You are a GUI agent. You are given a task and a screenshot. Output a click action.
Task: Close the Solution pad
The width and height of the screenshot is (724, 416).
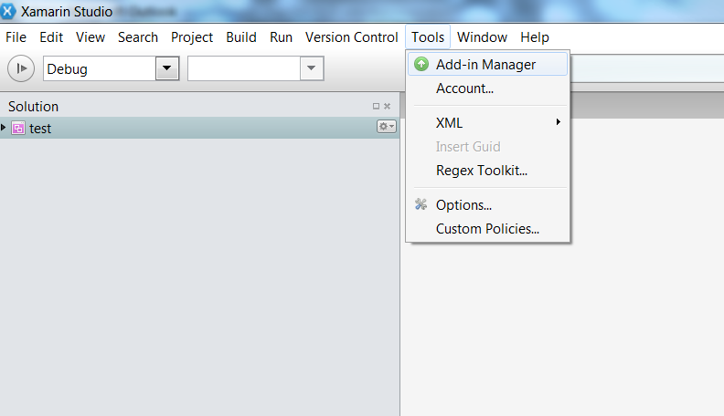(x=387, y=107)
